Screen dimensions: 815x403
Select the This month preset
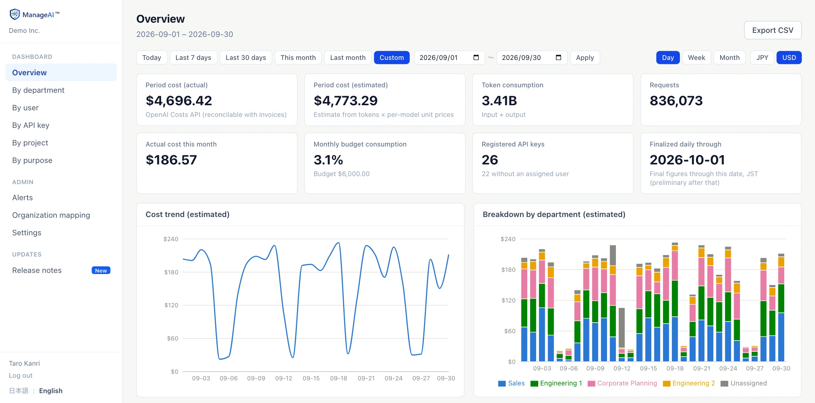(298, 57)
